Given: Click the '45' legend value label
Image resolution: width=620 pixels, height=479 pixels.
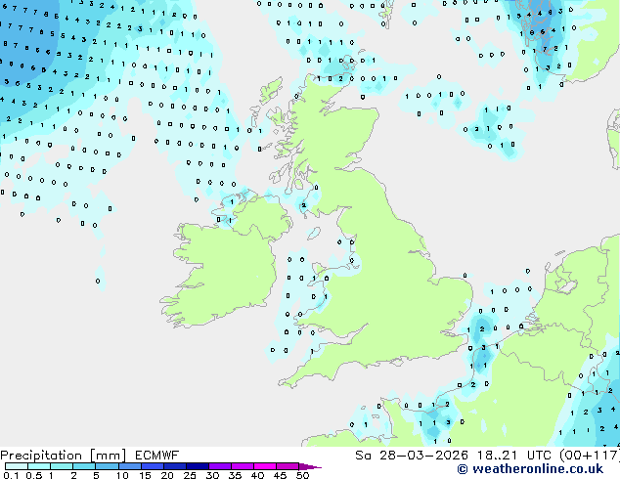Looking at the screenshot, I should 280,475.
